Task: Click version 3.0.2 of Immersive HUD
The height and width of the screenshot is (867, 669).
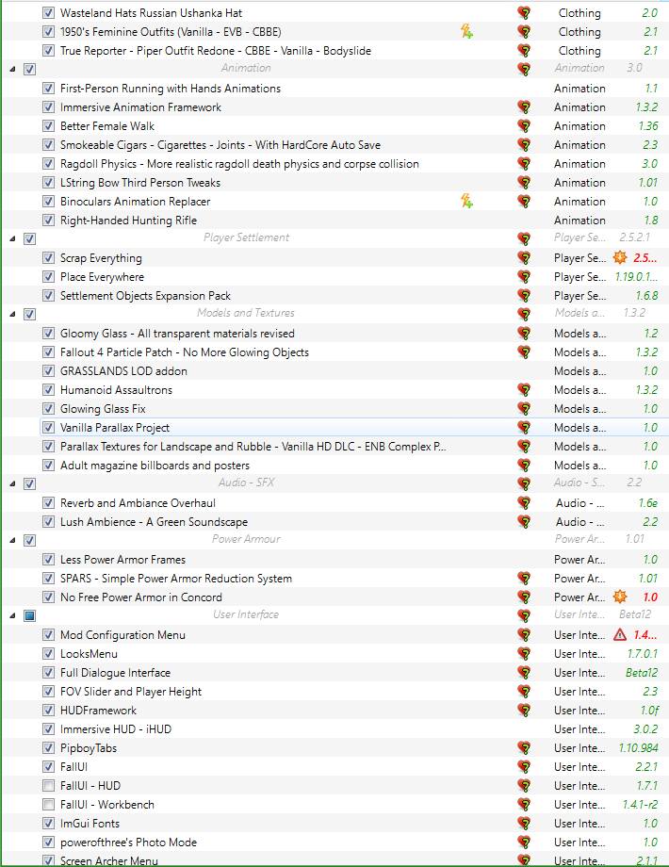Action: tap(645, 729)
